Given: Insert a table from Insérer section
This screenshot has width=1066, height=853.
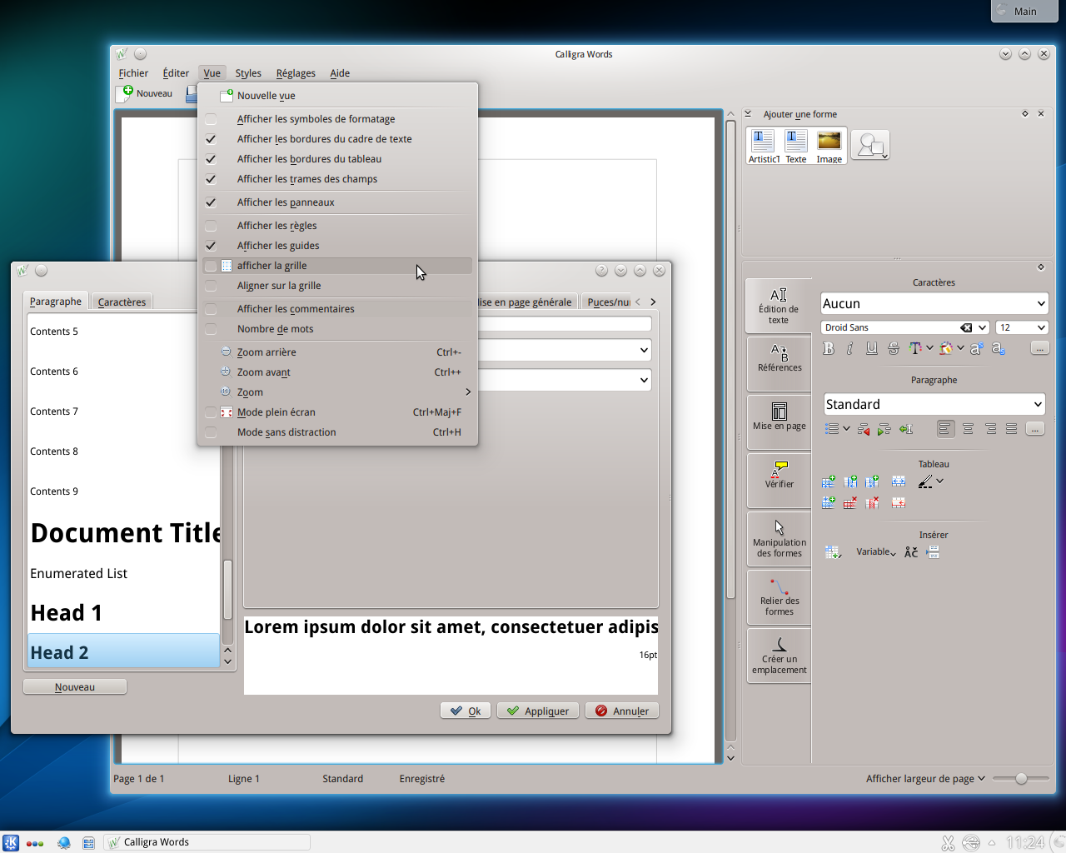Looking at the screenshot, I should click(833, 552).
